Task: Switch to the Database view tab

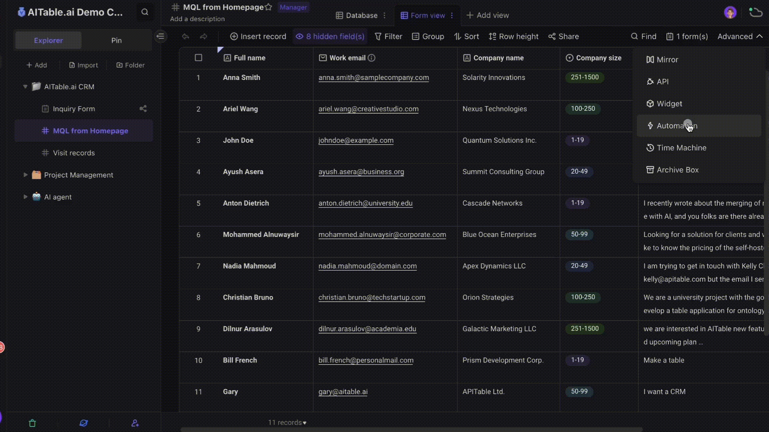Action: (356, 15)
